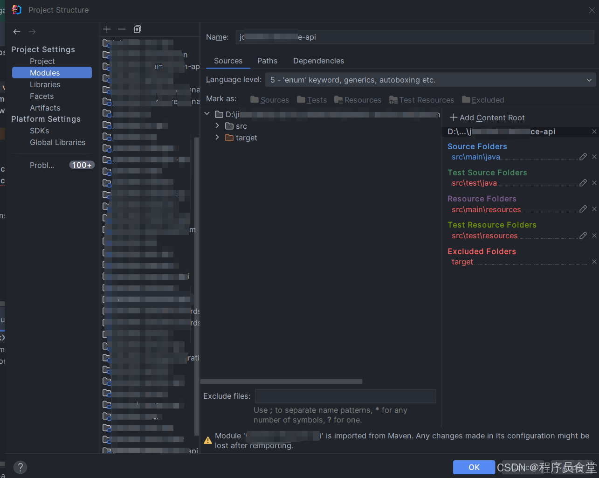Open the Help question mark icon
The height and width of the screenshot is (478, 599).
click(20, 467)
